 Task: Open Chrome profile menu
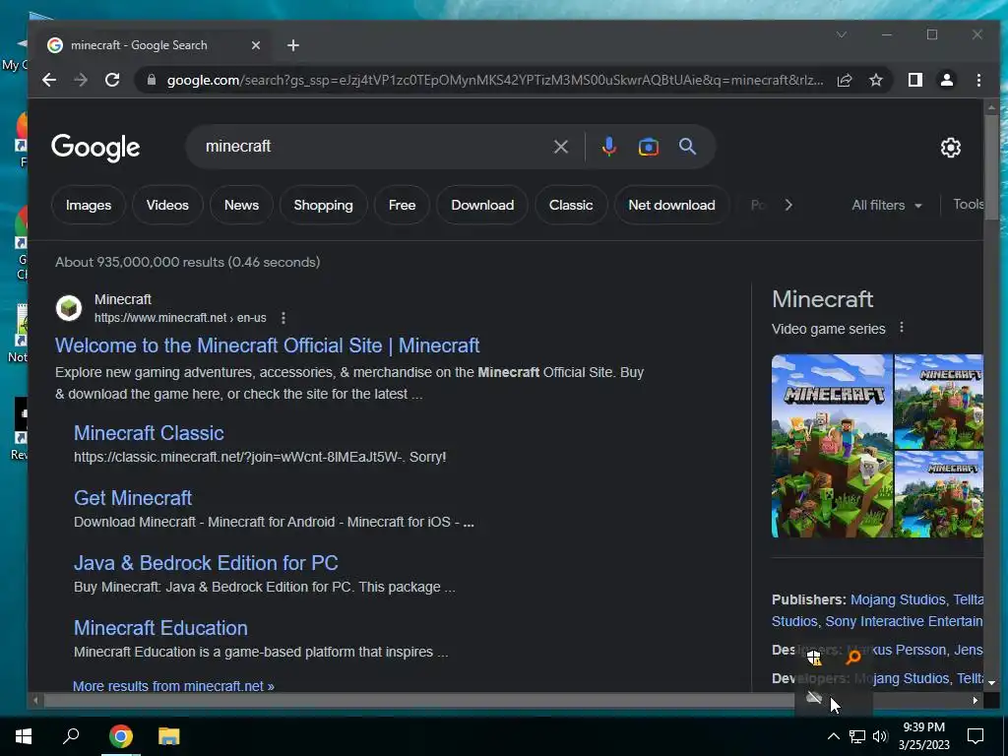[x=947, y=80]
